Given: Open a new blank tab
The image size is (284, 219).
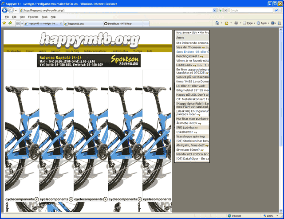Looking at the screenshot, I should pos(146,23).
